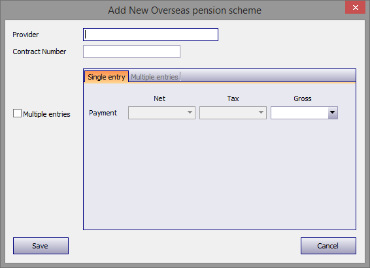Viewport: 370px width, 268px height.
Task: Save the new overseas pension scheme
Action: coord(41,246)
